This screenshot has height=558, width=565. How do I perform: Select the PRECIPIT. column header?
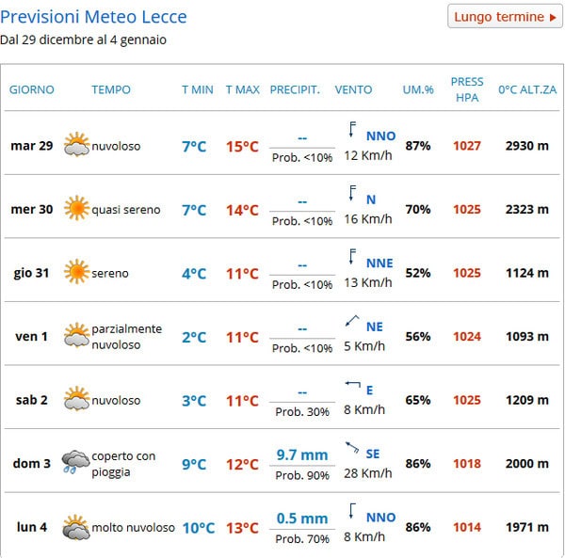pyautogui.click(x=295, y=89)
